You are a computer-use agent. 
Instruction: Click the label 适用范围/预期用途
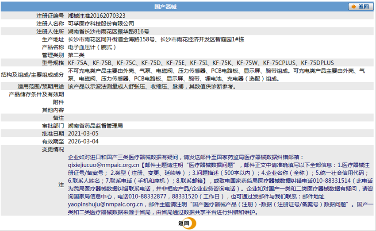click(x=41, y=86)
